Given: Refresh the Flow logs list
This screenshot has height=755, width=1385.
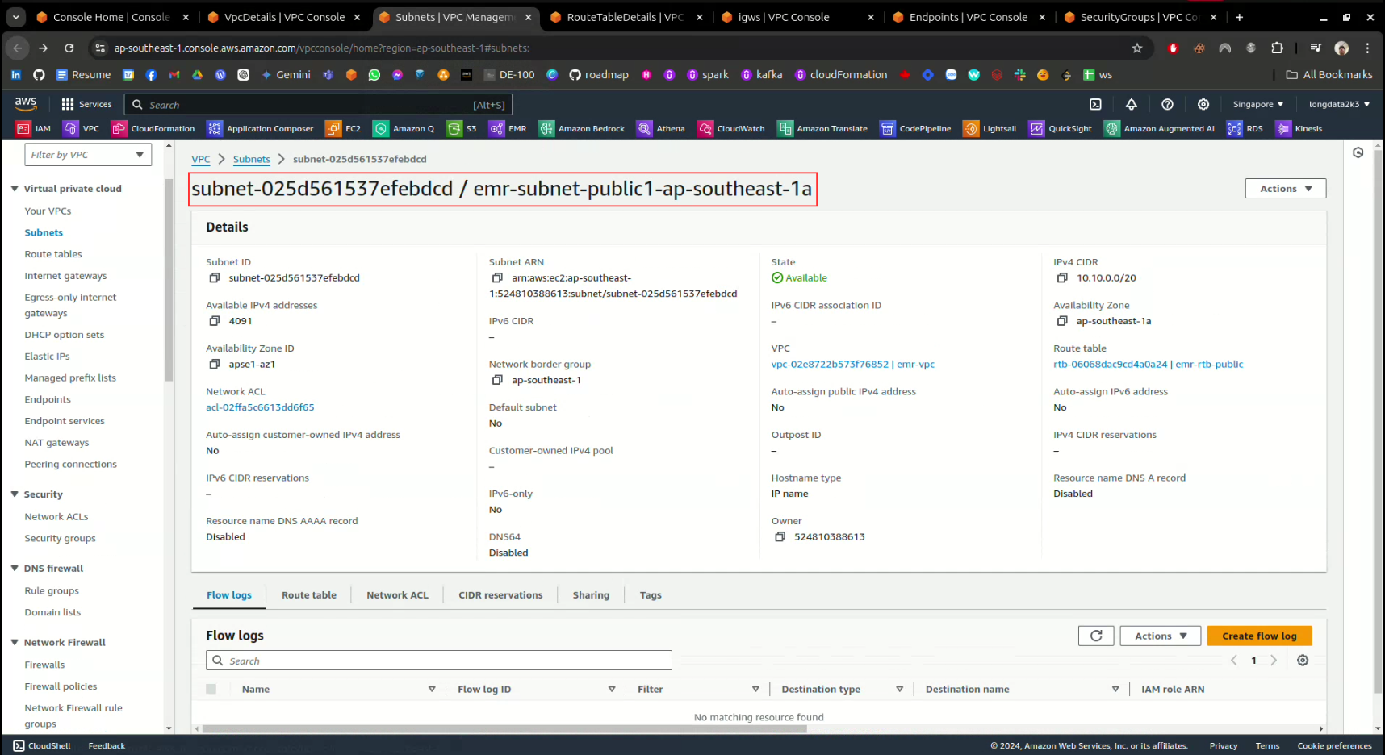Looking at the screenshot, I should pyautogui.click(x=1095, y=636).
